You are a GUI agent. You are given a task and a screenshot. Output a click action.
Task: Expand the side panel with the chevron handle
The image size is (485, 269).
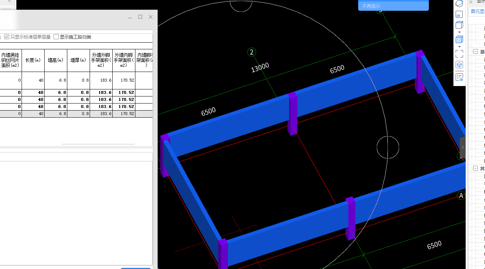click(x=463, y=147)
